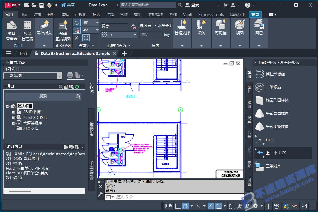Switch to the Iso ribbon tab
The height and width of the screenshot is (212, 318).
pyautogui.click(x=24, y=15)
